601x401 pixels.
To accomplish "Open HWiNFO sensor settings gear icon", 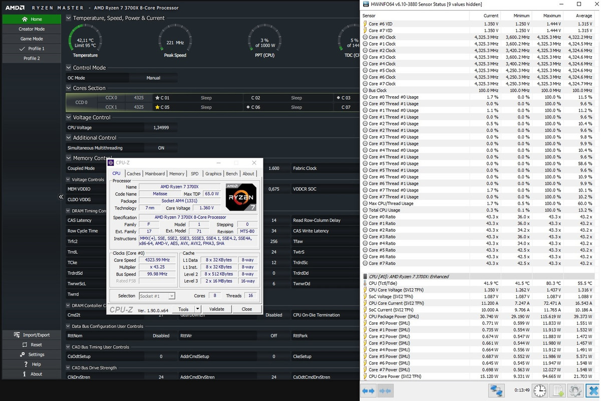I will (x=575, y=390).
